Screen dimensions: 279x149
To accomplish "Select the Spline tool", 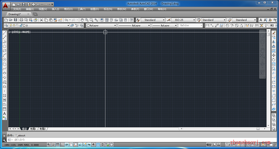I will [5, 69].
